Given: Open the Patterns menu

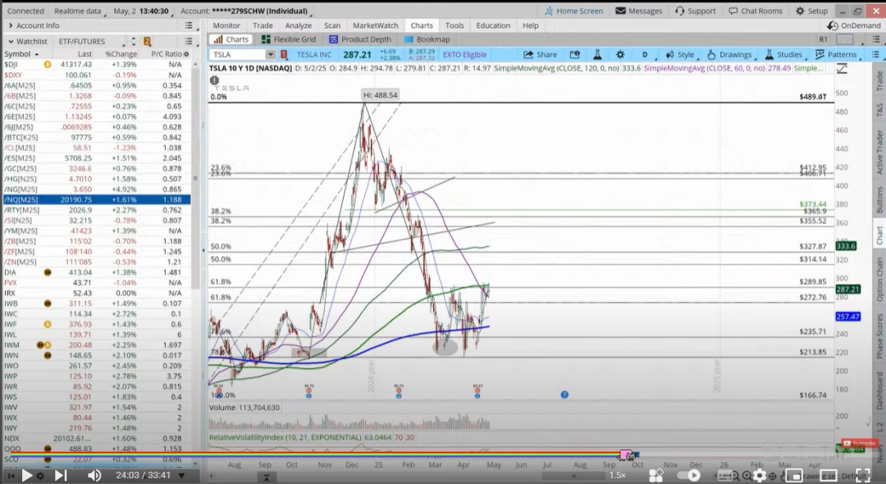Looking at the screenshot, I should coord(836,55).
